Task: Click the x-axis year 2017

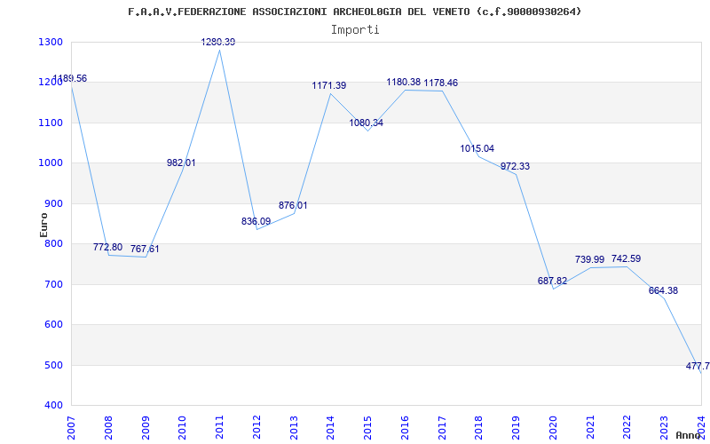Action: pyautogui.click(x=442, y=428)
